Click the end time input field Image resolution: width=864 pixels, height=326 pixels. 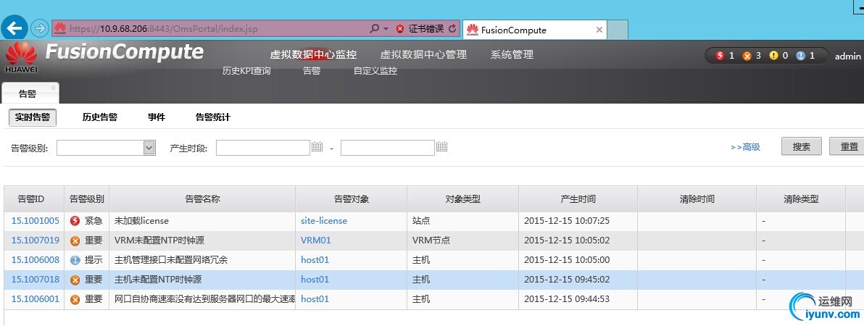click(x=388, y=147)
